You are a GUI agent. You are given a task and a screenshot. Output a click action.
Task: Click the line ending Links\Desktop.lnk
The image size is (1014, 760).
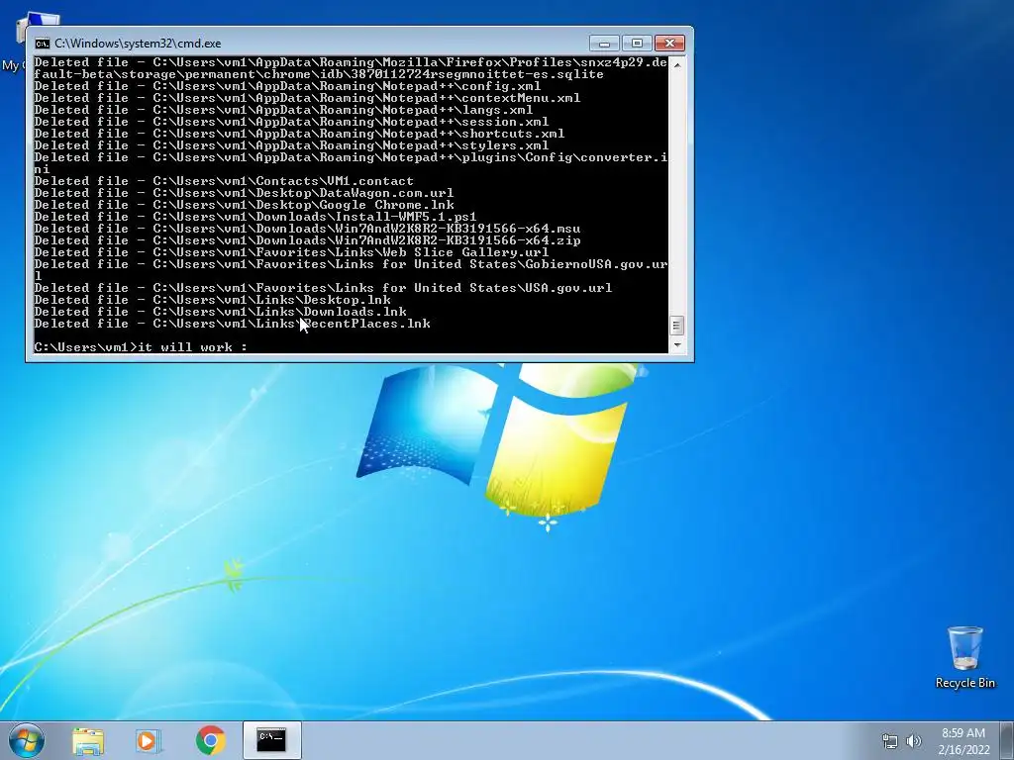click(x=213, y=300)
